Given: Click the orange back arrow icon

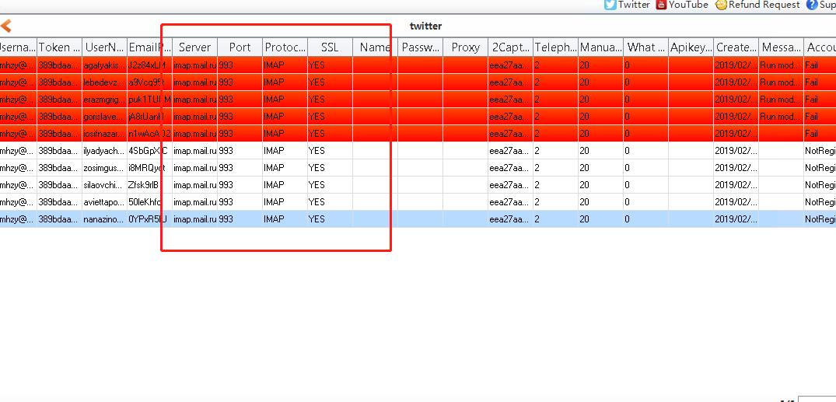Looking at the screenshot, I should [6, 26].
